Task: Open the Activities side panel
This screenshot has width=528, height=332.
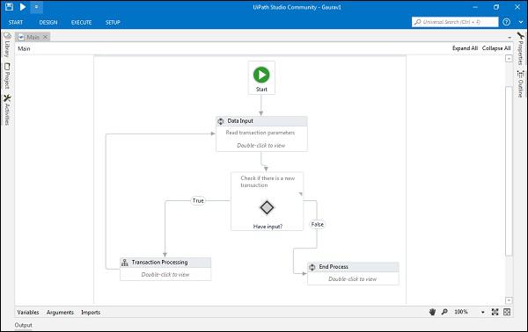Action: point(7,110)
